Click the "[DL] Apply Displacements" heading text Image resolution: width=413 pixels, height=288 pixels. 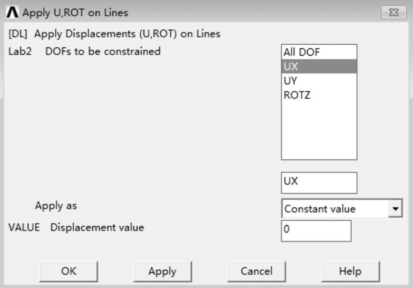114,34
